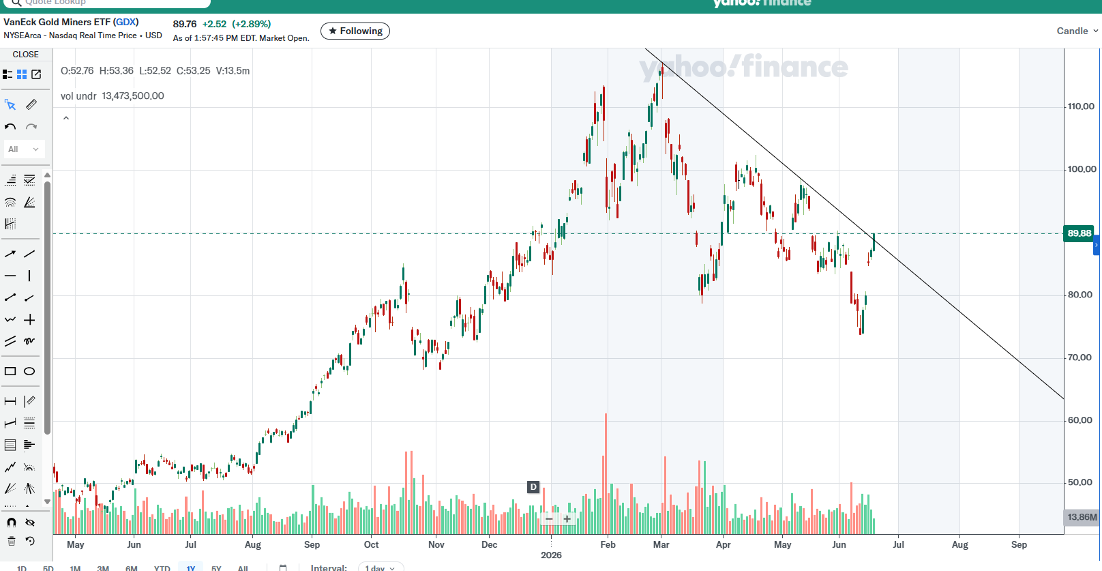Open the Candle chart type dropdown
Screen dimensions: 1102x571
point(1077,31)
